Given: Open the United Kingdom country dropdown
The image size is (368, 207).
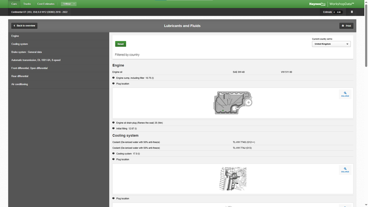Looking at the screenshot, I should pyautogui.click(x=331, y=44).
